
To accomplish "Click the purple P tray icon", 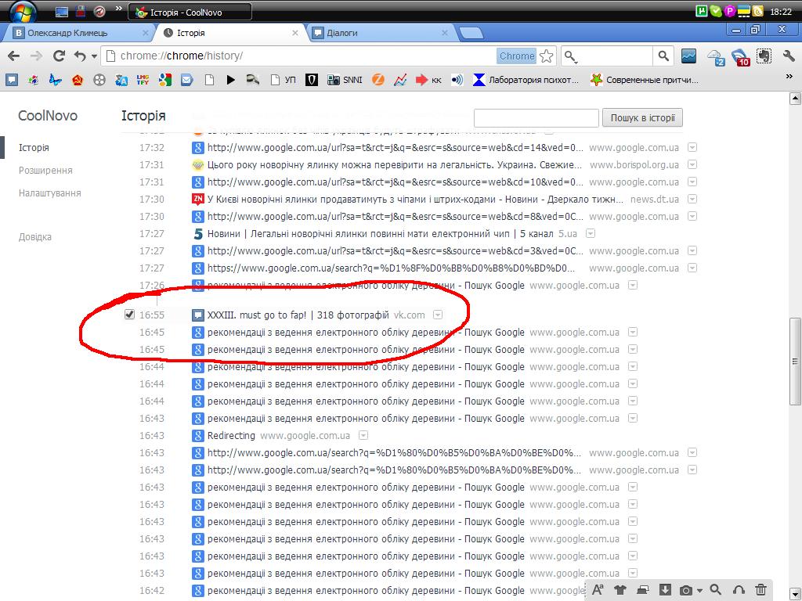I will coord(730,11).
